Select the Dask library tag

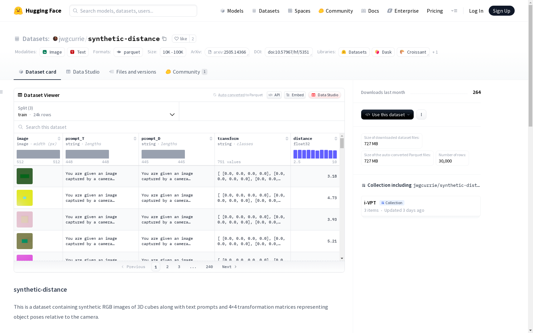(383, 52)
